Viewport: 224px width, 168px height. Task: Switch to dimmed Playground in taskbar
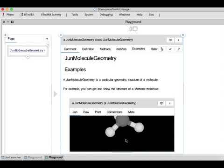click(33, 157)
